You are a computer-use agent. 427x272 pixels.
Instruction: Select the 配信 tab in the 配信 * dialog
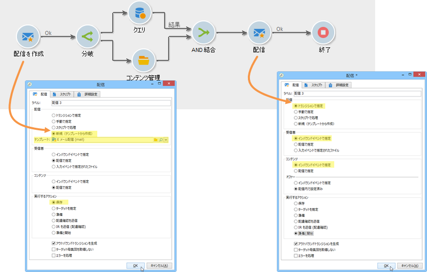click(x=291, y=85)
